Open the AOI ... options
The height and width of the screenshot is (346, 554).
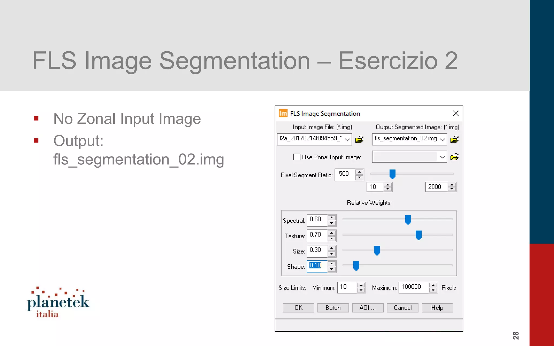point(368,308)
